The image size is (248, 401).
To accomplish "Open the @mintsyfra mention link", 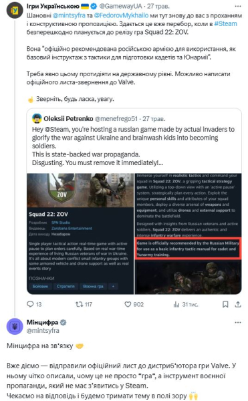I will pos(69,15).
